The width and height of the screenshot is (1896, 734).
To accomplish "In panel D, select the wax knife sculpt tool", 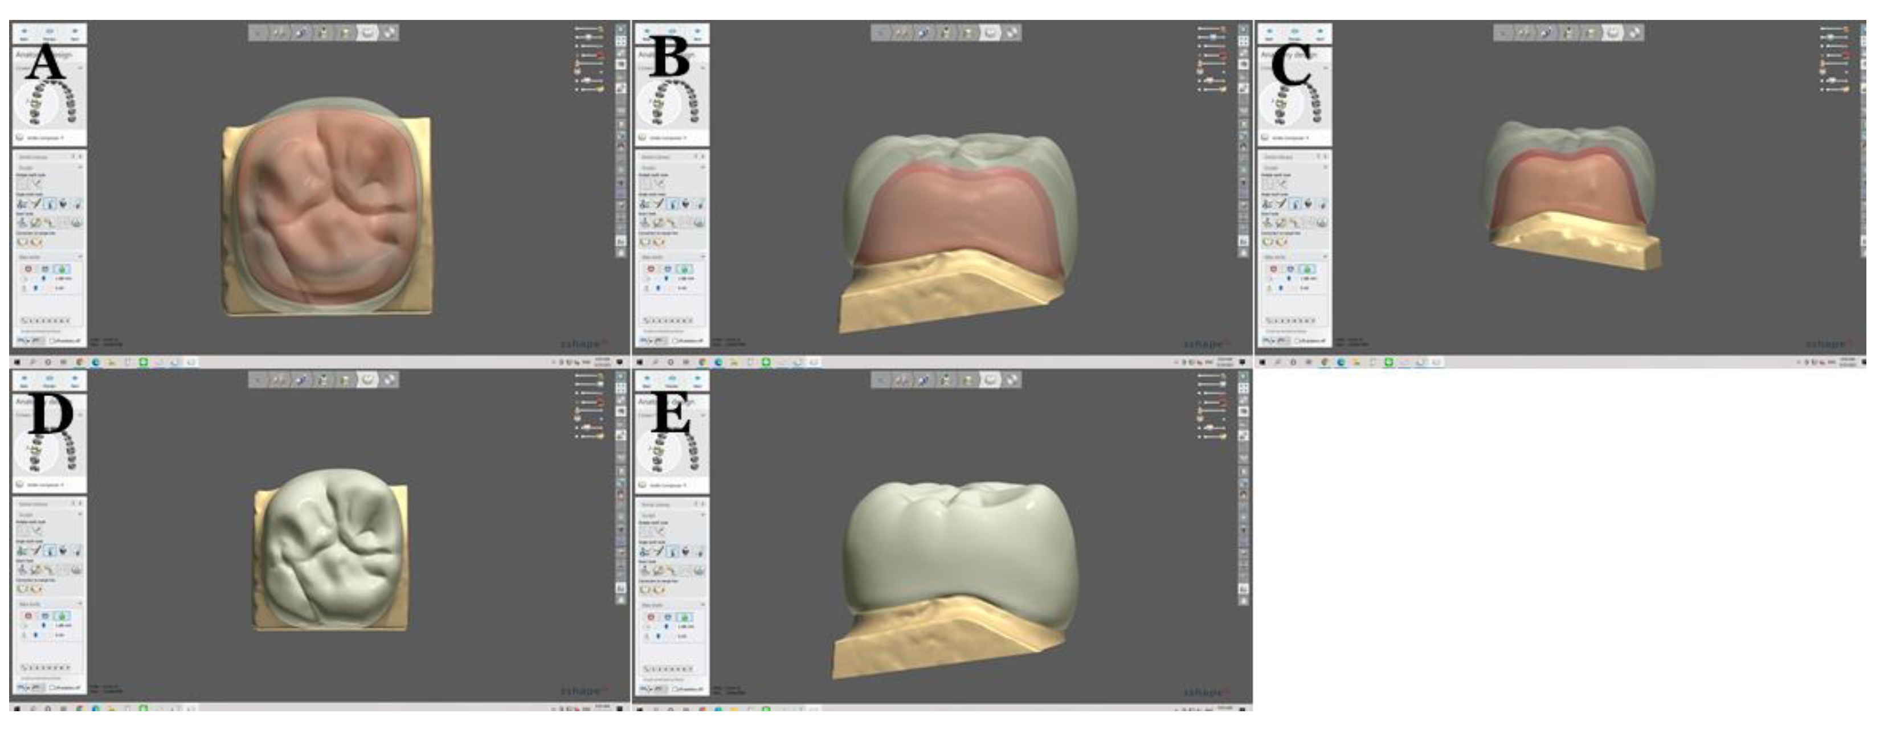I will (x=36, y=551).
